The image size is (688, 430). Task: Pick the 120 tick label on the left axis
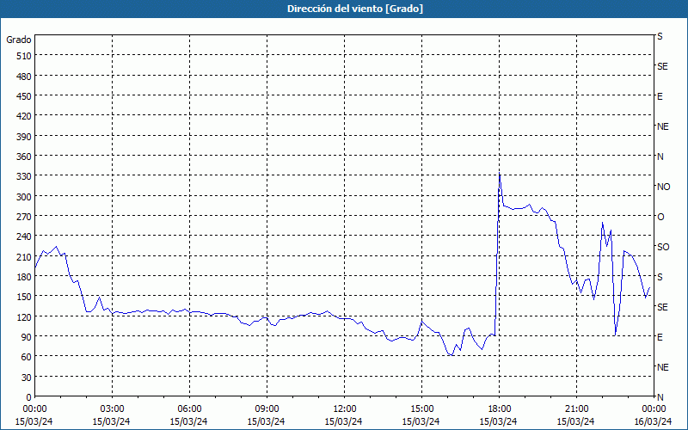(24, 317)
